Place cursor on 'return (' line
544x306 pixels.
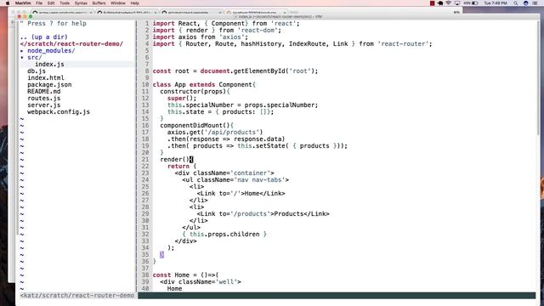(x=182, y=167)
